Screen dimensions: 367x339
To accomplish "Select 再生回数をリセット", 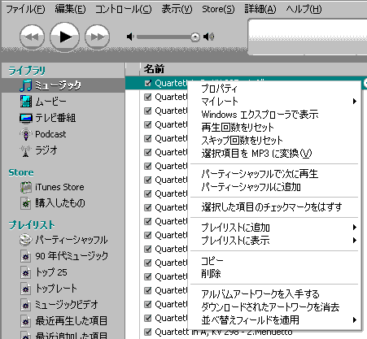I will click(x=274, y=128).
